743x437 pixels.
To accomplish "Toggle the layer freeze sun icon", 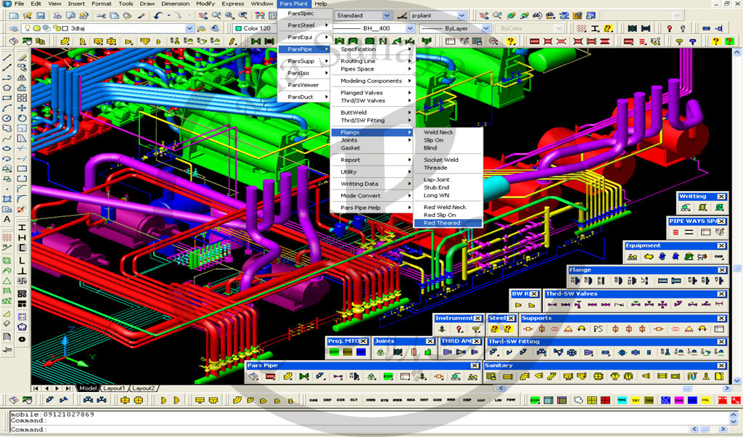I will pos(36,28).
